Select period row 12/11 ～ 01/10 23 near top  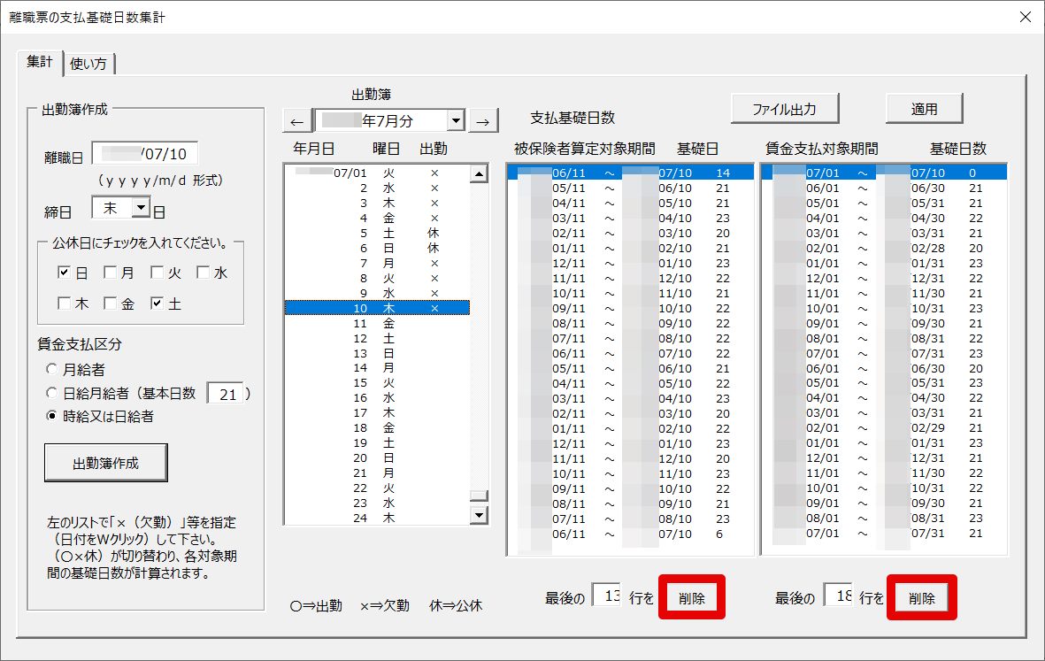(631, 264)
